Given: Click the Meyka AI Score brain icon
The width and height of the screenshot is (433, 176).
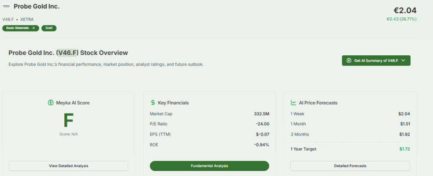Looking at the screenshot, I should (x=51, y=103).
